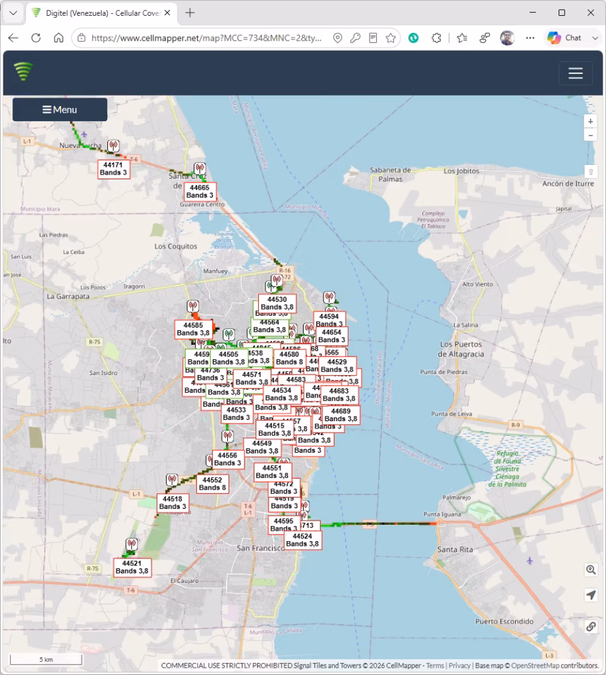Select tower label 44552 Bands 8
The image size is (606, 675).
point(213,484)
